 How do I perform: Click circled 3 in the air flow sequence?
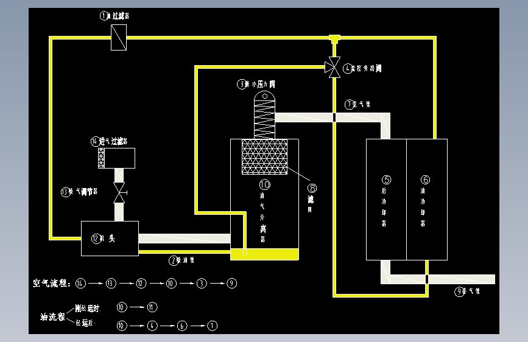[202, 284]
